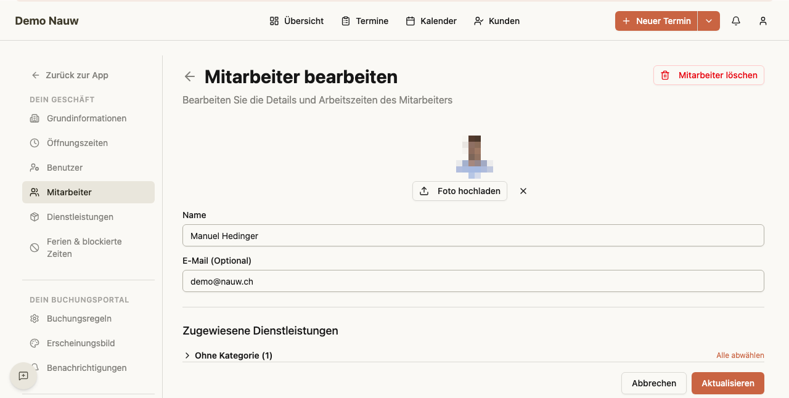
Task: Open Dienstleistungen settings page
Action: 88,217
